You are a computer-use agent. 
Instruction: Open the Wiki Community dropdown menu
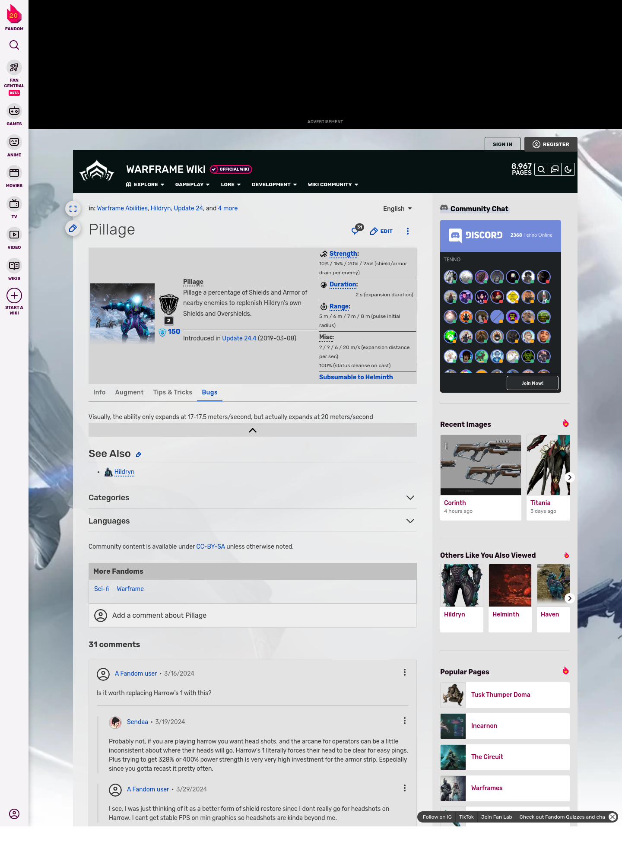tap(333, 184)
